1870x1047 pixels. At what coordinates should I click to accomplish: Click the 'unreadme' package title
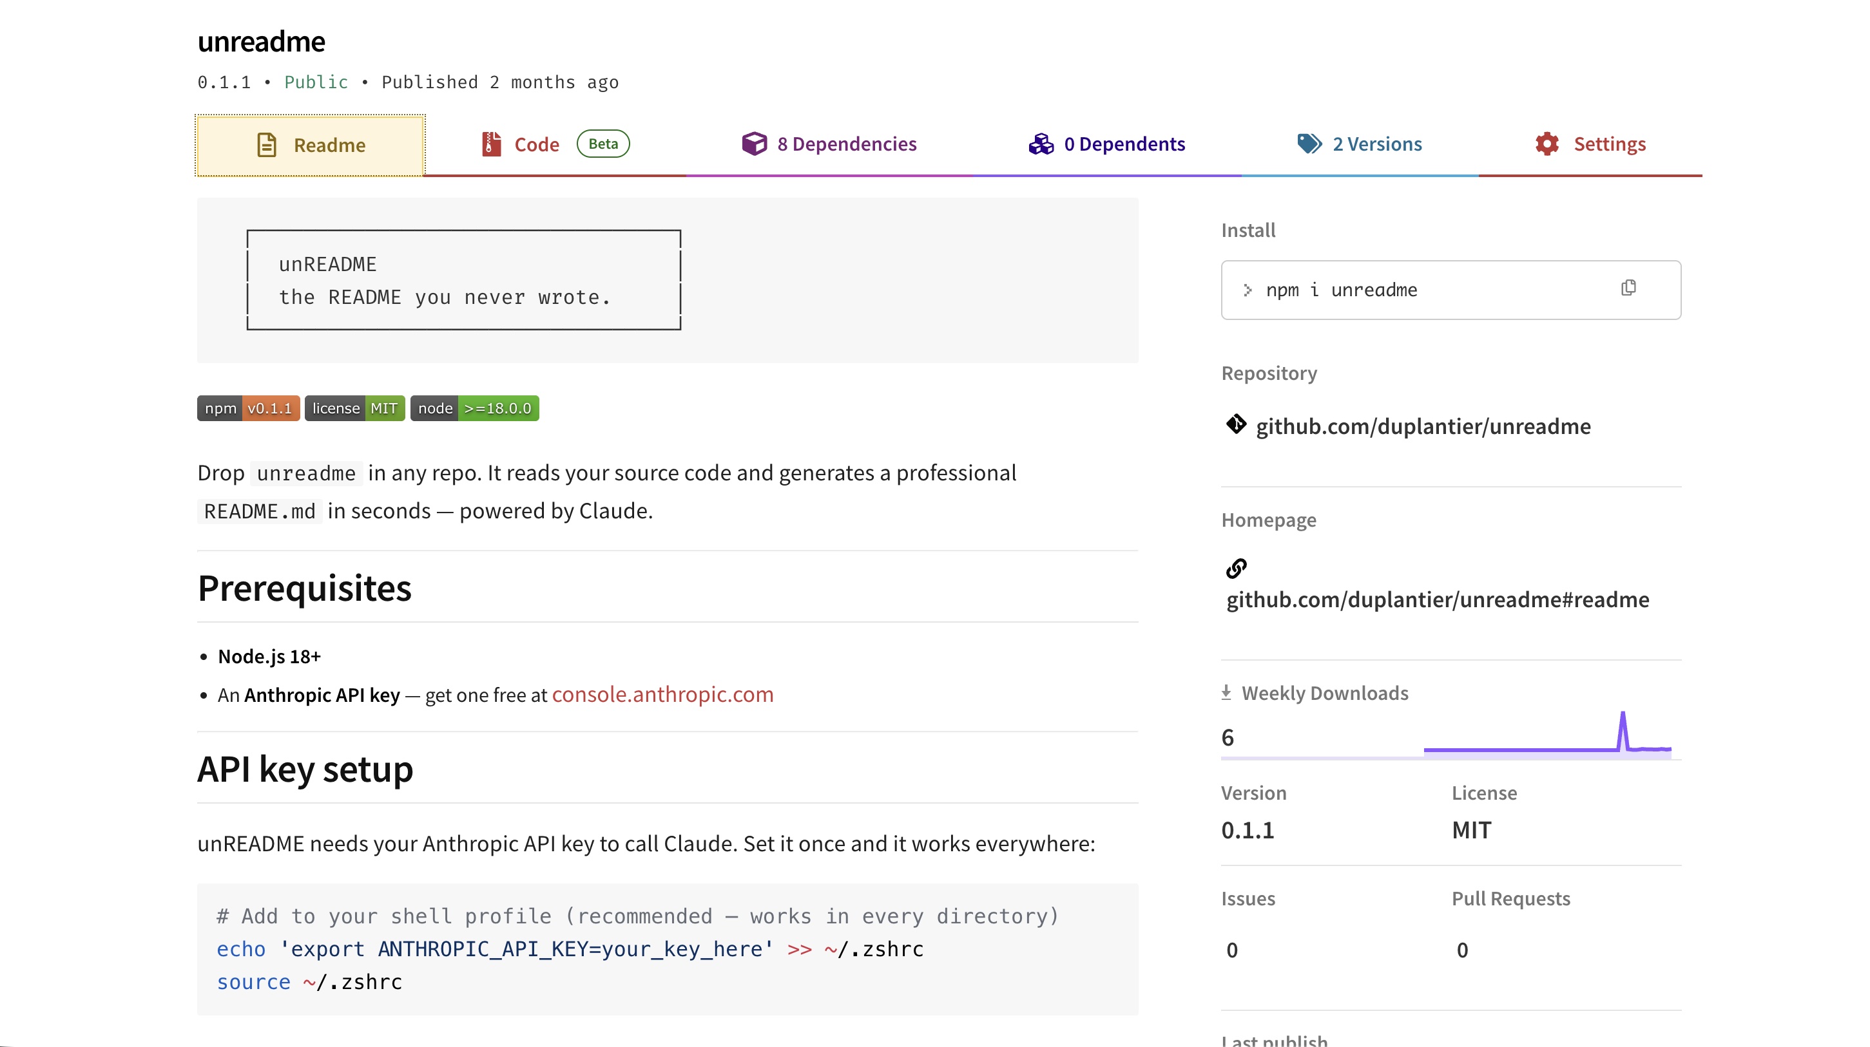[x=262, y=41]
